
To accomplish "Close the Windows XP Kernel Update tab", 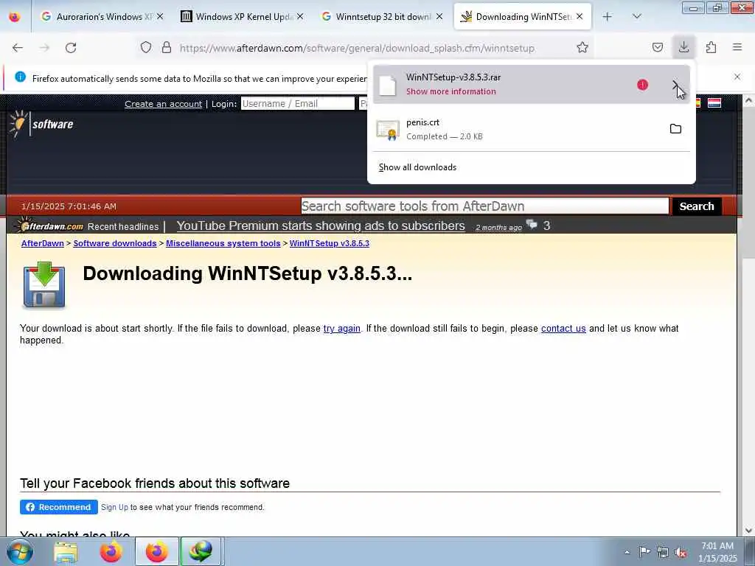I will (300, 17).
